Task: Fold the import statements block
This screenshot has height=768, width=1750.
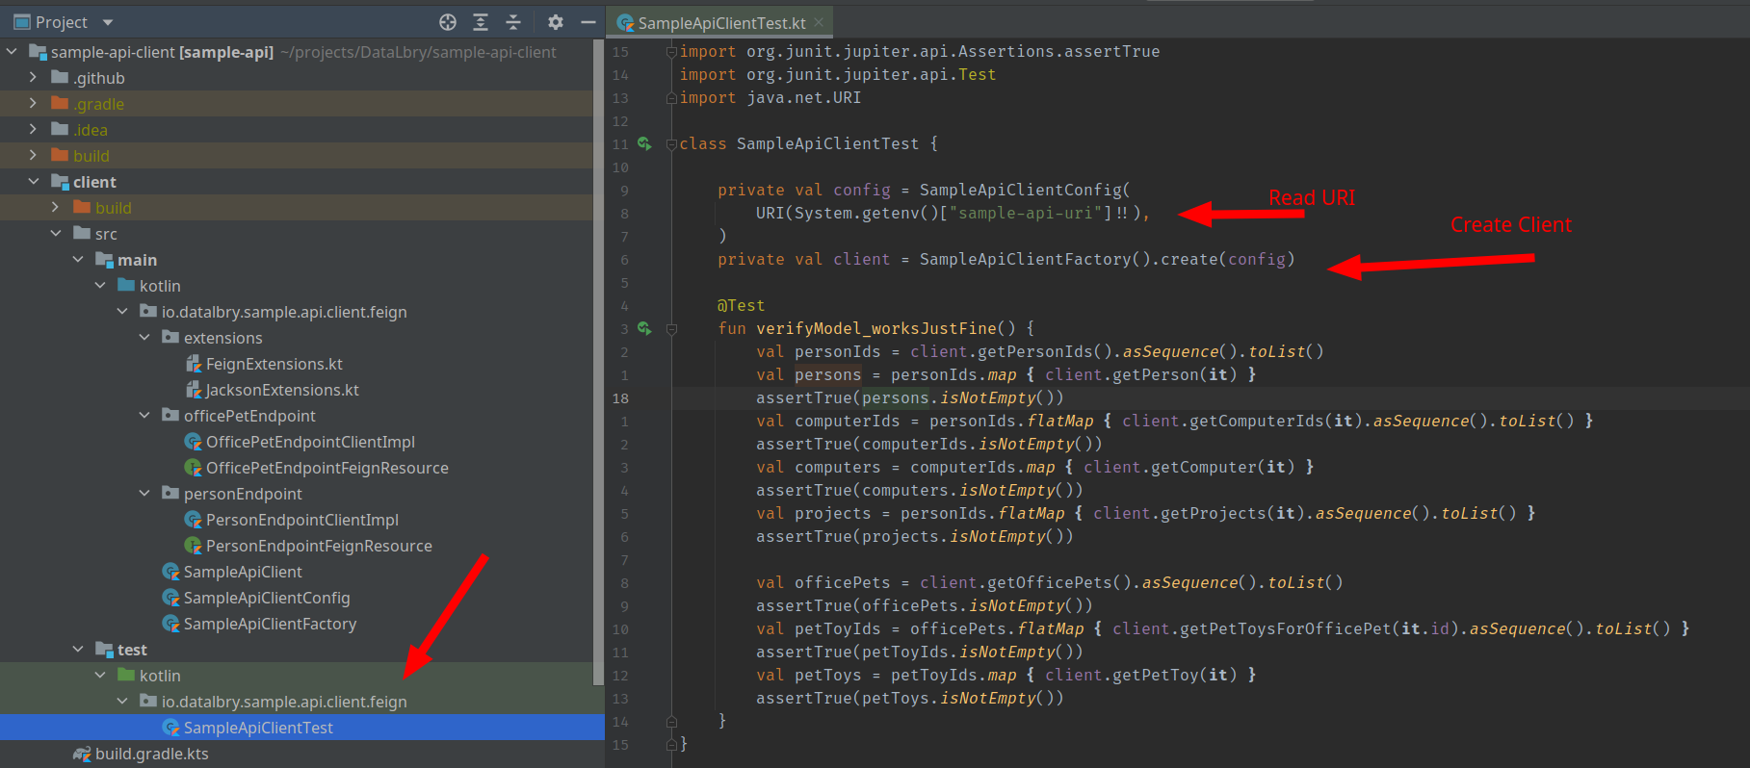Action: [671, 52]
